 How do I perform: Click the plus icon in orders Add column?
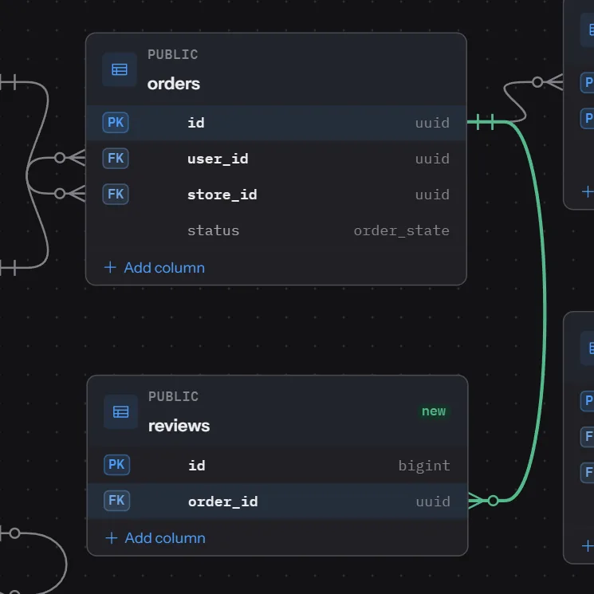[x=110, y=267]
